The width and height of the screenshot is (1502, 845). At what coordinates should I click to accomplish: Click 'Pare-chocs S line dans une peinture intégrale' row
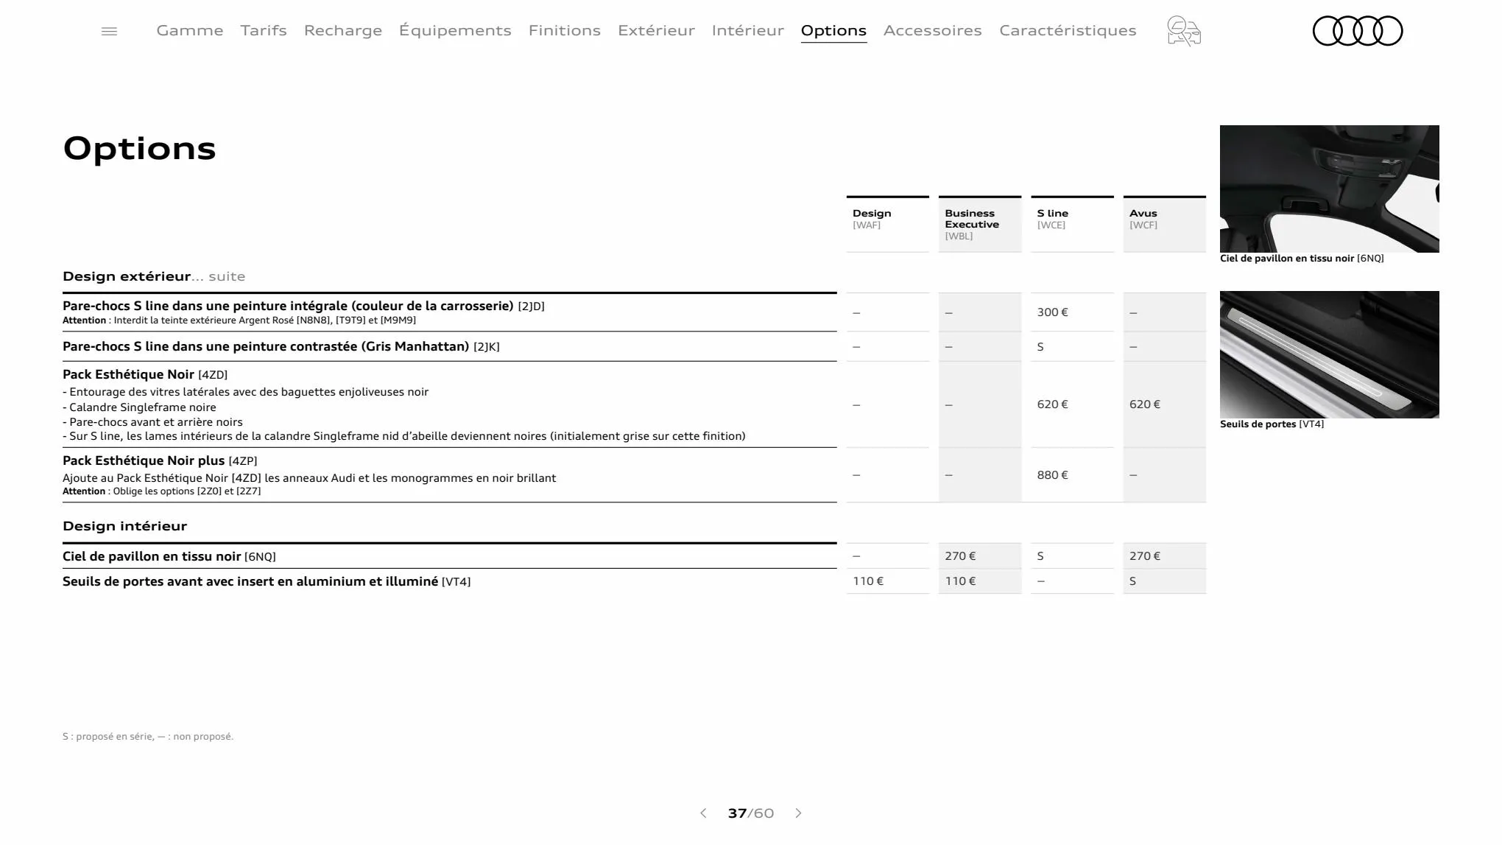450,312
